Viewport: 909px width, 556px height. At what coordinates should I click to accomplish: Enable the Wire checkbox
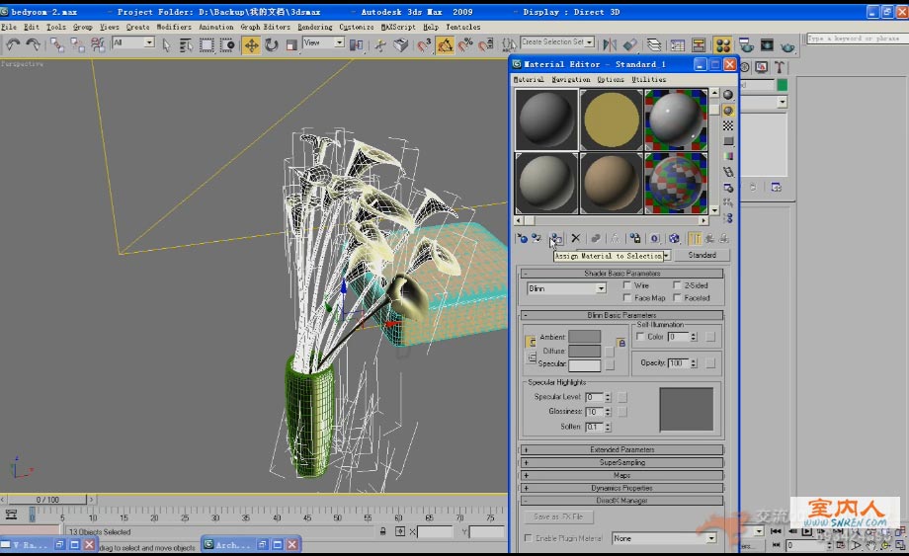(x=627, y=285)
